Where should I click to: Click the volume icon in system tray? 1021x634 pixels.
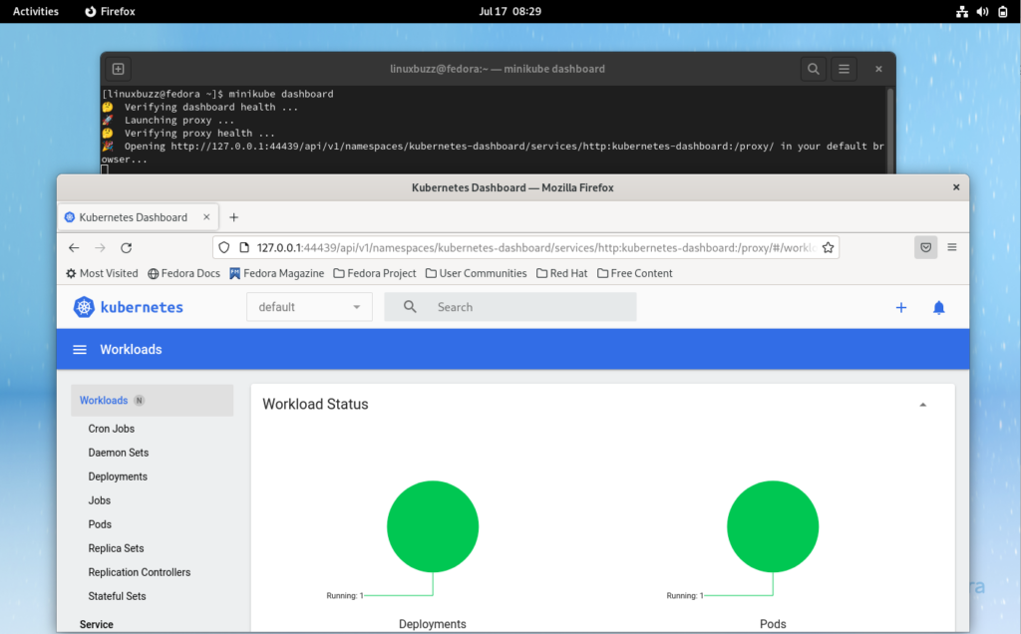coord(982,11)
